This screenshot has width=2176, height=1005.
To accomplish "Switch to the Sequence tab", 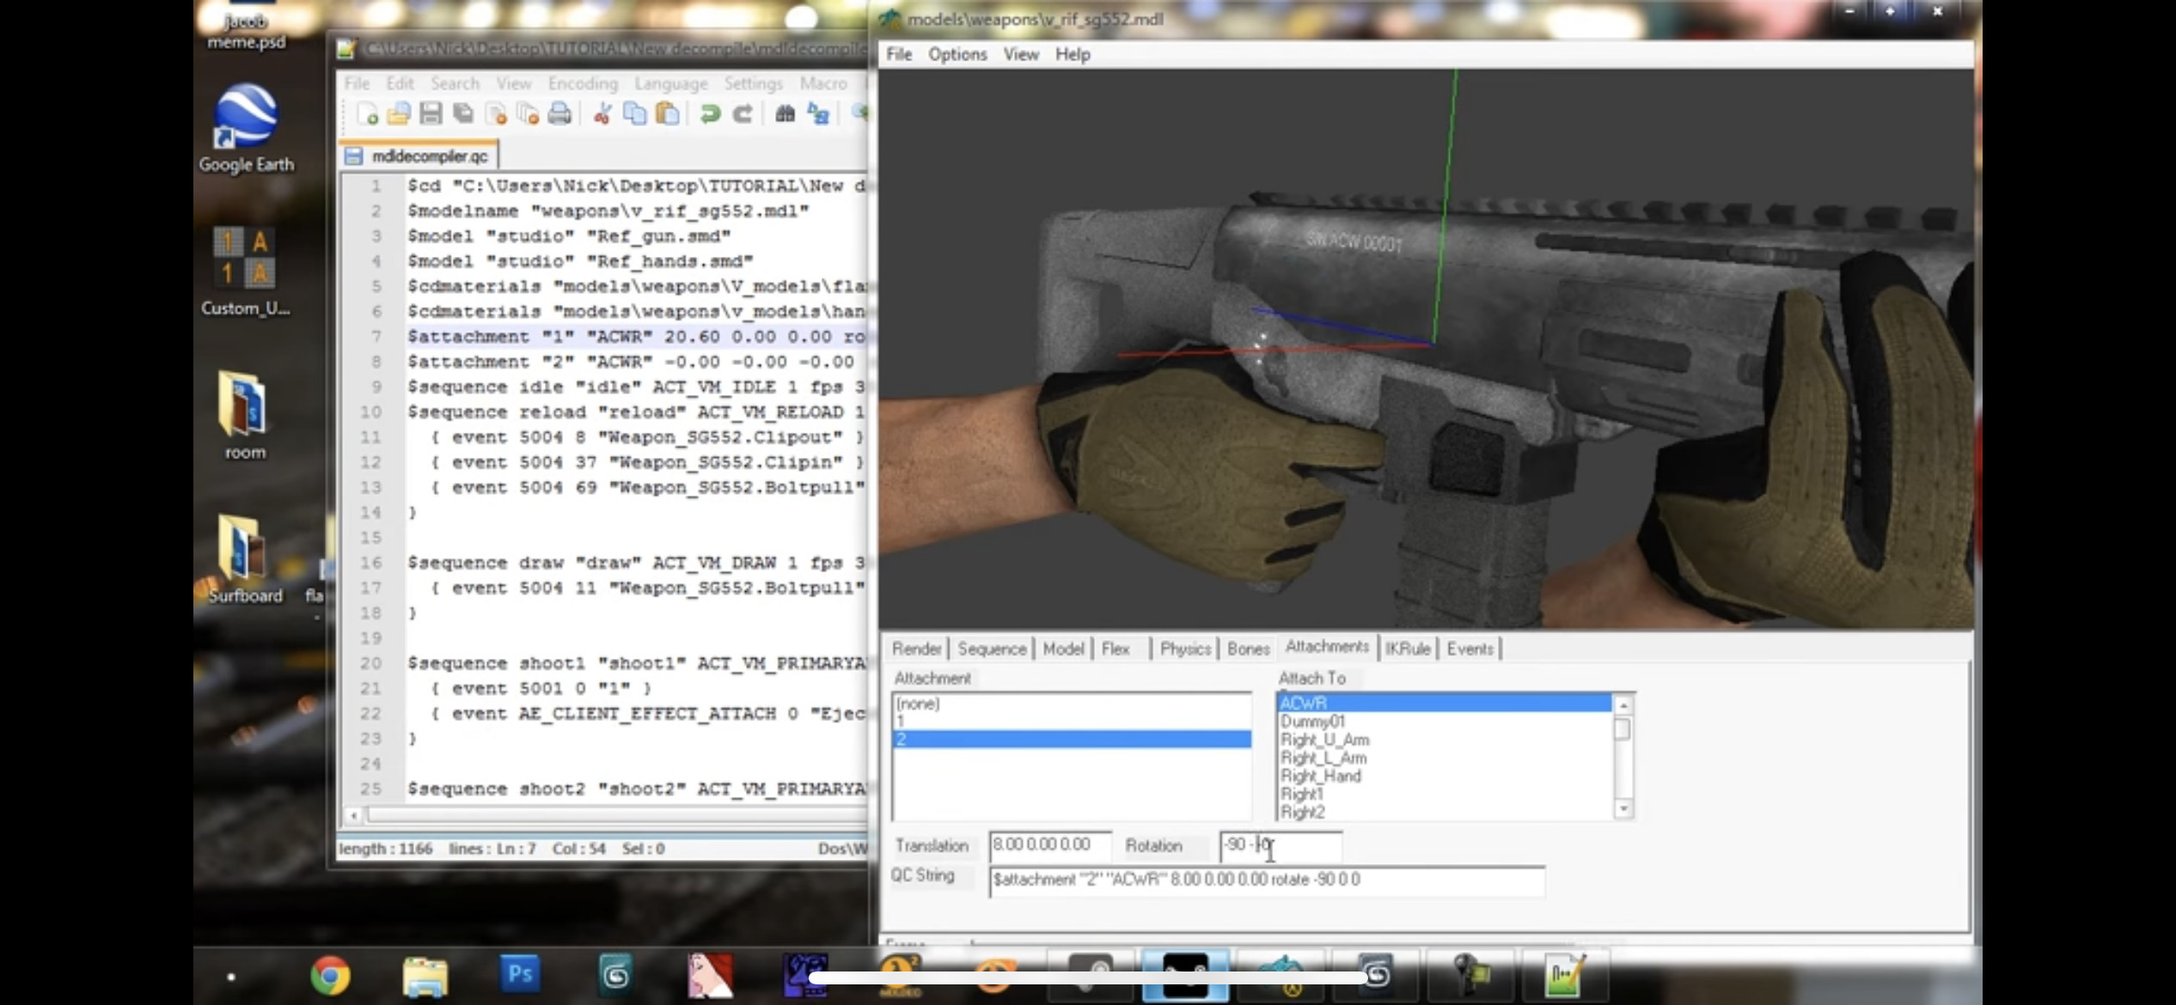I will [x=992, y=649].
